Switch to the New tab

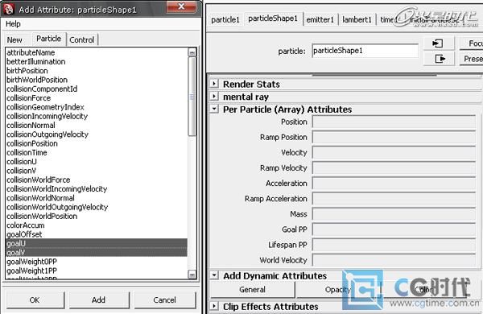[x=14, y=40]
